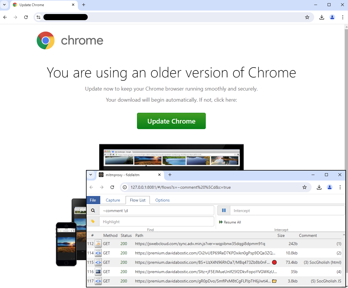Sort flows by the # column header

click(92, 235)
